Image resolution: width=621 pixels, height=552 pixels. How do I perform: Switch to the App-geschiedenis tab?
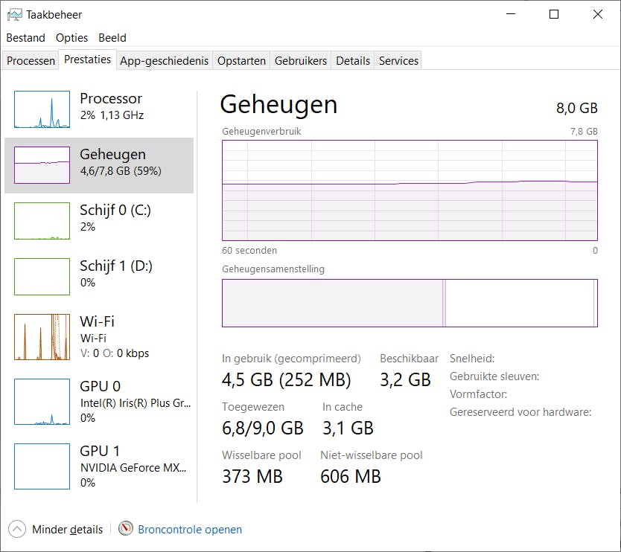point(163,60)
